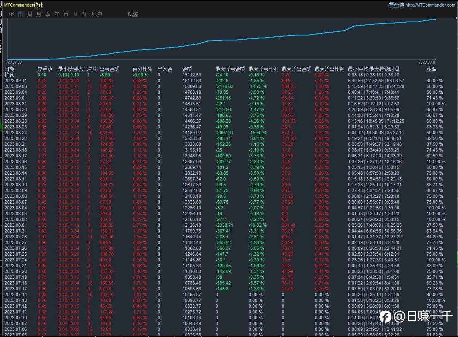Switch to the 账户 account tab
458x337 pixels.
97,14
